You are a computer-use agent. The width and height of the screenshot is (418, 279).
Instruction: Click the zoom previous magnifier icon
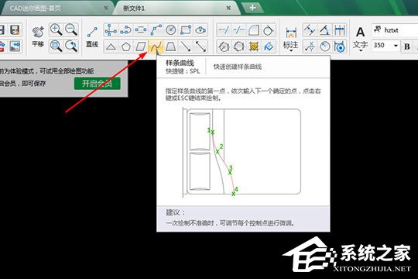pyautogui.click(x=71, y=46)
